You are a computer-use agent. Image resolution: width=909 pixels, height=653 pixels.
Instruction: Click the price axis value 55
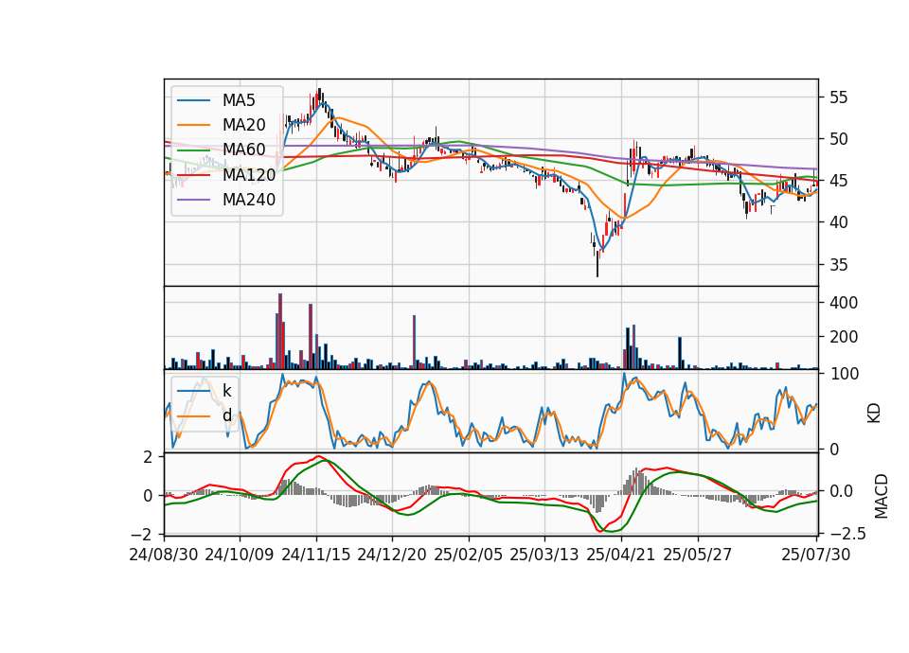(838, 97)
